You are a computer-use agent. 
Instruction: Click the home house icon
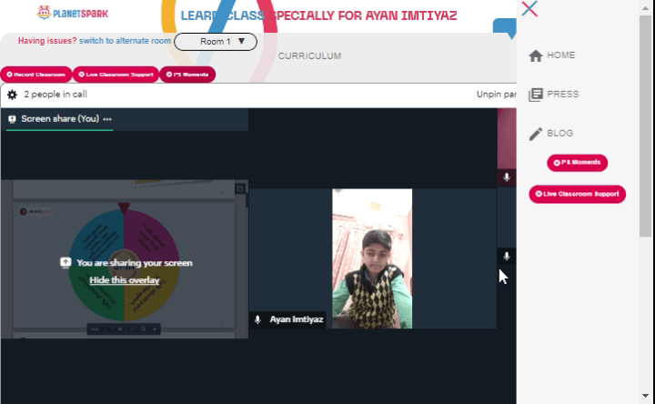coord(536,56)
